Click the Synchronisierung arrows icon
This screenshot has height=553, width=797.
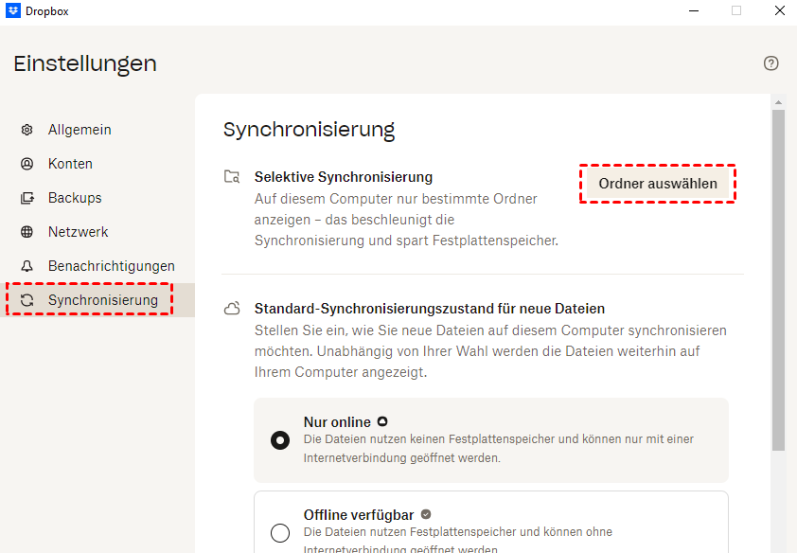pos(27,300)
